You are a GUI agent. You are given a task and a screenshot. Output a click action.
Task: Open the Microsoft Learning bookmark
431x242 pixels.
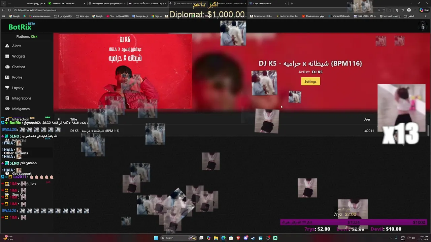tap(390, 16)
